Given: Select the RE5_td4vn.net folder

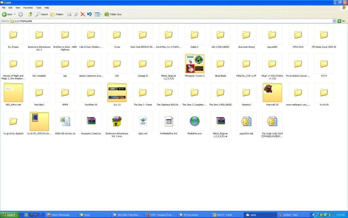Looking at the screenshot, I should click(x=13, y=95).
